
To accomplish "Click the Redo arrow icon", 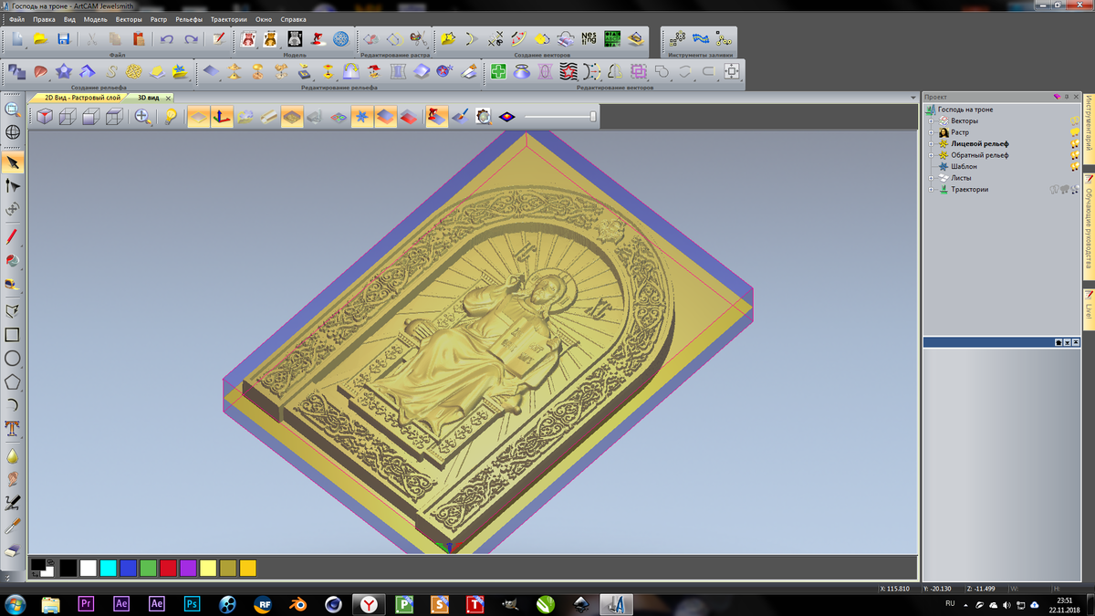I will (x=191, y=39).
